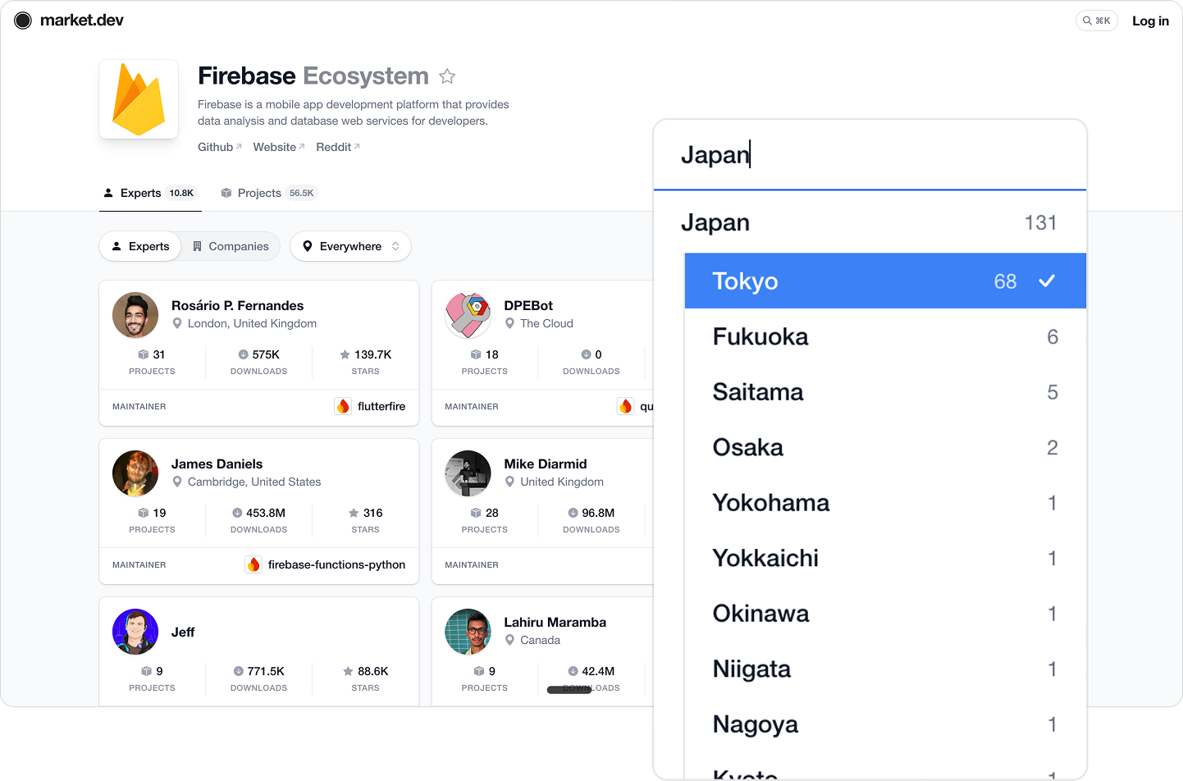Click the flame icon on DPEBot's card

click(x=626, y=406)
